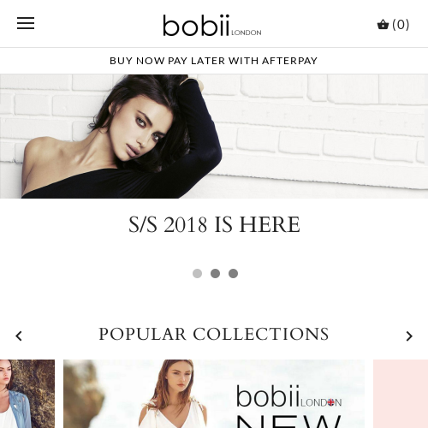Click the Popular Collections heading

pos(214,334)
